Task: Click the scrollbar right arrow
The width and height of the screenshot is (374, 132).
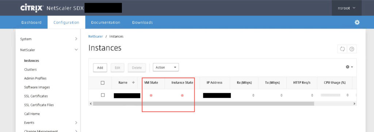Action: (x=354, y=103)
